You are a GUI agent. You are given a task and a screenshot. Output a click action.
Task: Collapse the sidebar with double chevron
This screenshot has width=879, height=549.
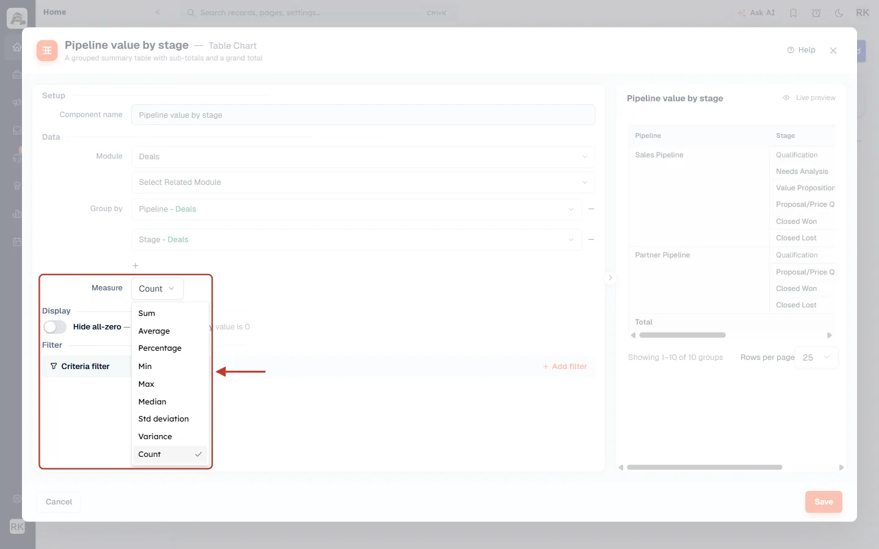pyautogui.click(x=157, y=12)
